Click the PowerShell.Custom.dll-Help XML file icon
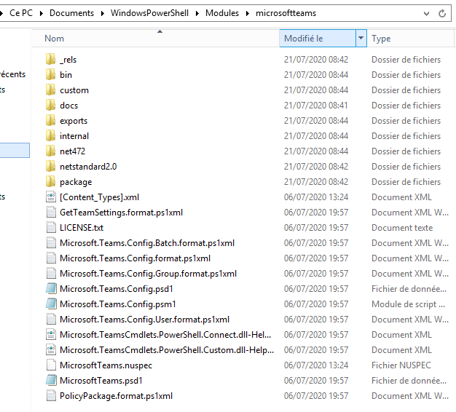The width and height of the screenshot is (456, 412). 51,350
